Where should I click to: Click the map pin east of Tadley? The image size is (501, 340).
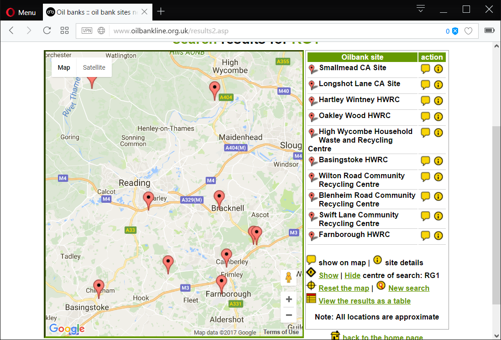tap(168, 265)
